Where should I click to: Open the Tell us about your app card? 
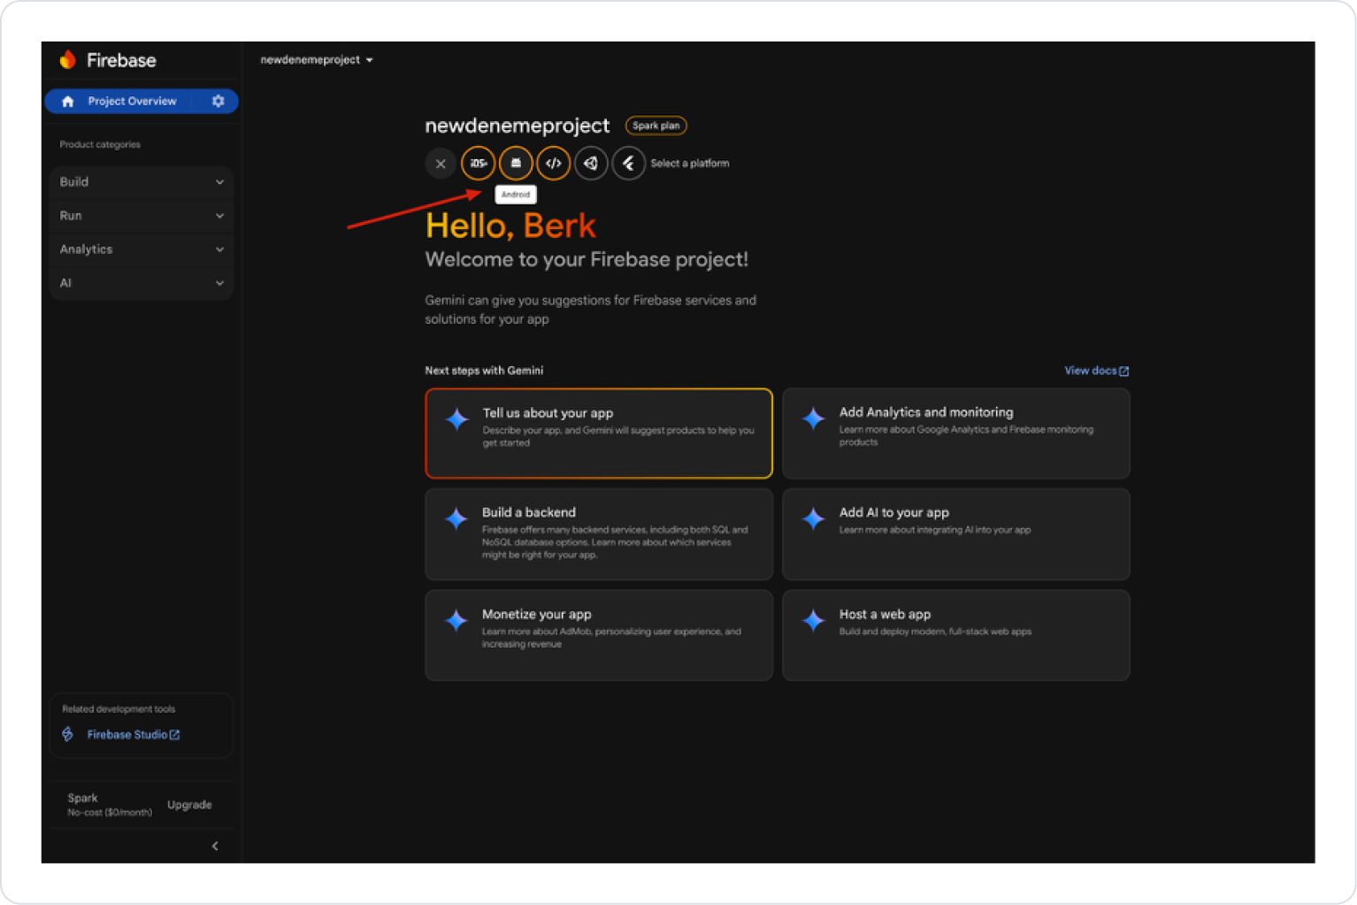click(599, 433)
